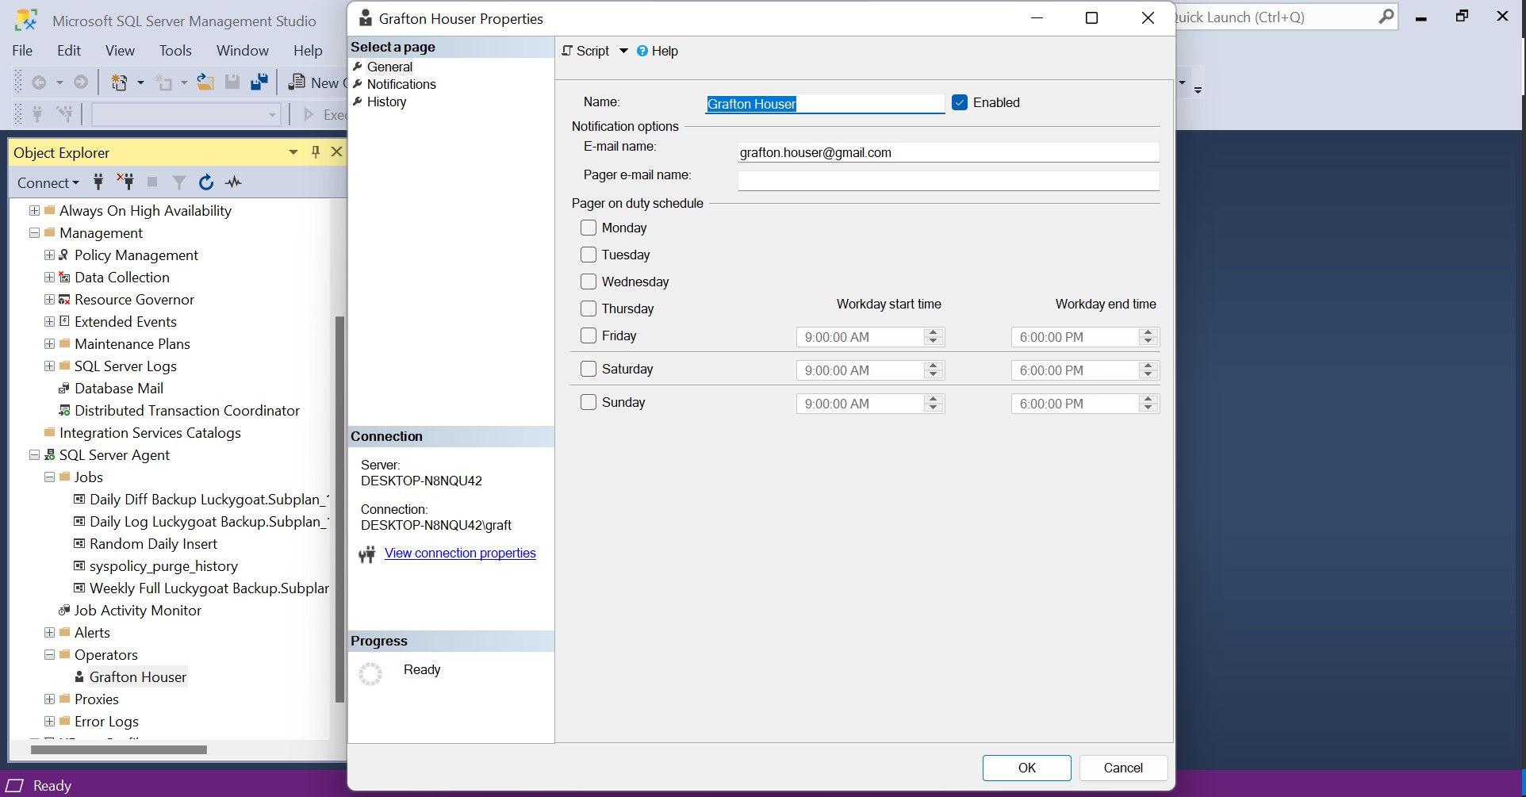The height and width of the screenshot is (797, 1526).
Task: Click the Disconnect icon in Object Explorer toolbar
Action: [125, 182]
